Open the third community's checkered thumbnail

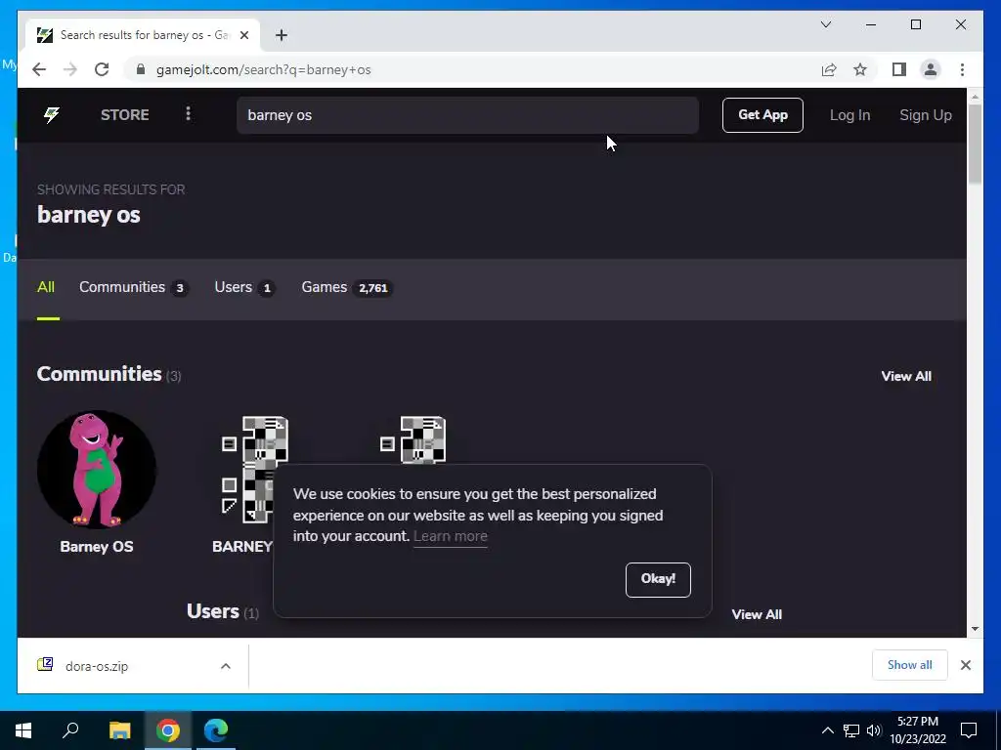point(413,440)
